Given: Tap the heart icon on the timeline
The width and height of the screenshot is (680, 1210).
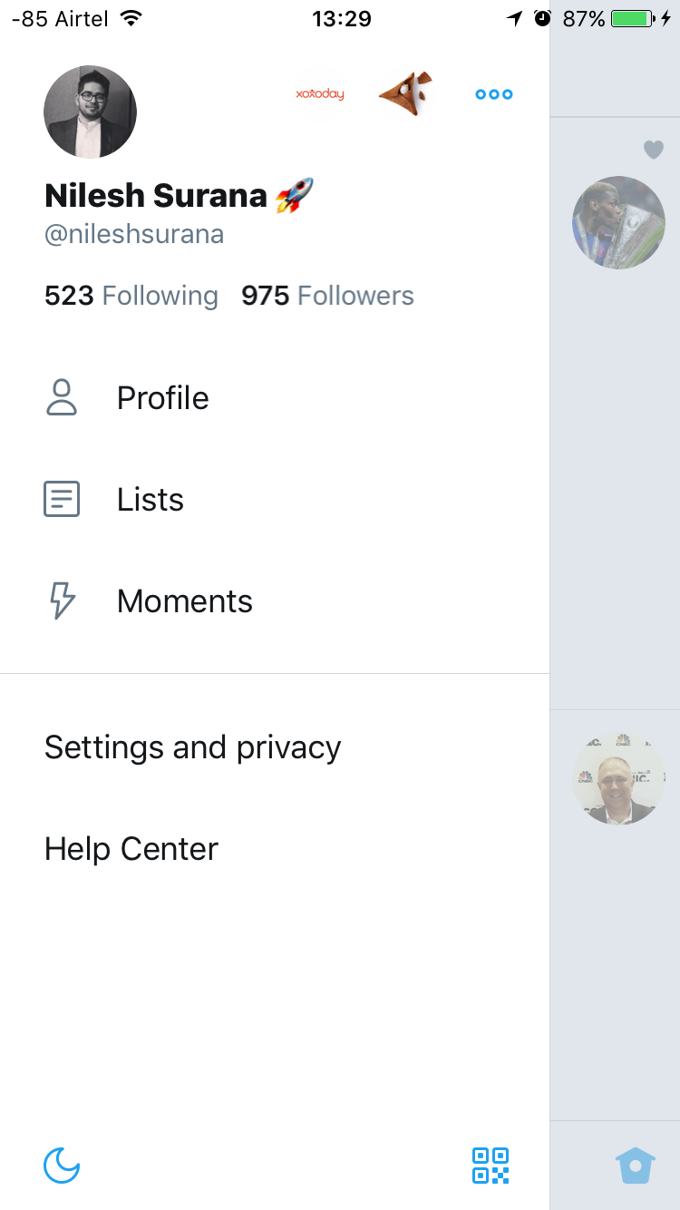Looking at the screenshot, I should tap(654, 150).
